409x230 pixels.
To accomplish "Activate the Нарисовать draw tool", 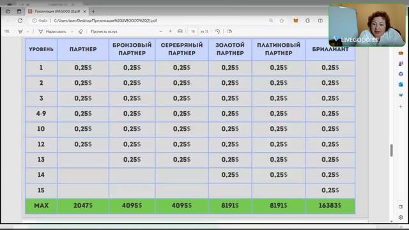I will click(52, 31).
